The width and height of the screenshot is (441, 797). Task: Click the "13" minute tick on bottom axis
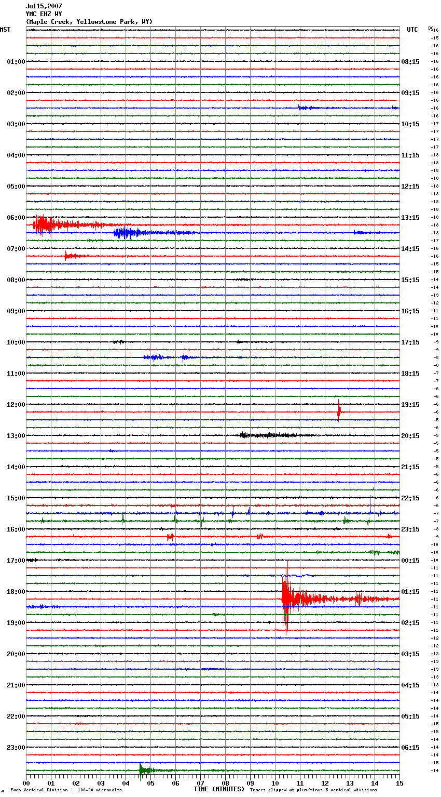pos(350,783)
